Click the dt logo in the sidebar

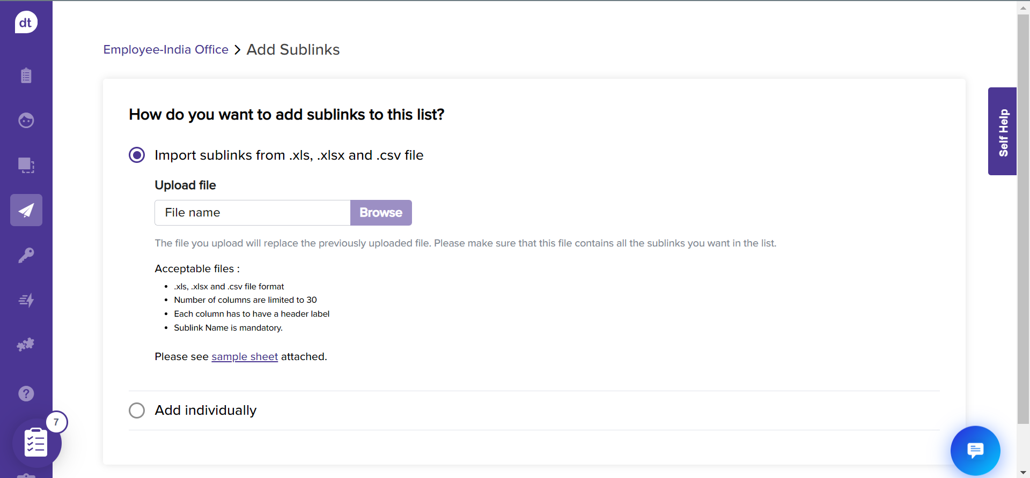(26, 23)
